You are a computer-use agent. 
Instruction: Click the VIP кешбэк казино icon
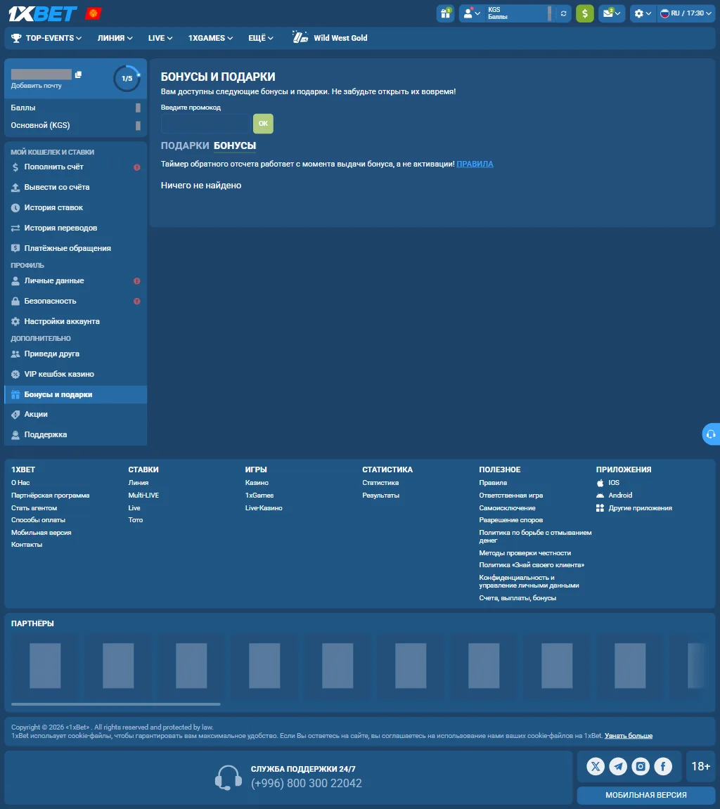(x=15, y=374)
